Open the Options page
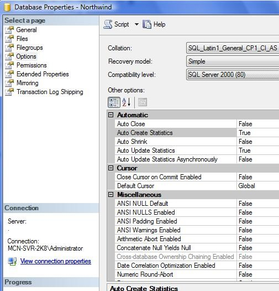This screenshot has width=279, height=291. 26,56
